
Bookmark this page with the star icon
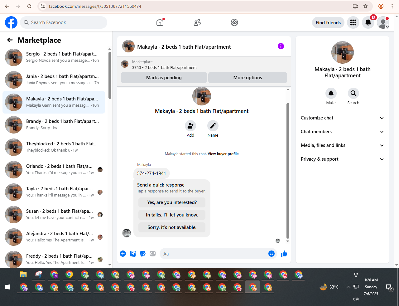[x=365, y=6]
